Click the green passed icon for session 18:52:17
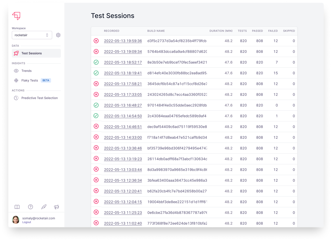Image resolution: width=332 pixels, height=241 pixels. click(96, 62)
